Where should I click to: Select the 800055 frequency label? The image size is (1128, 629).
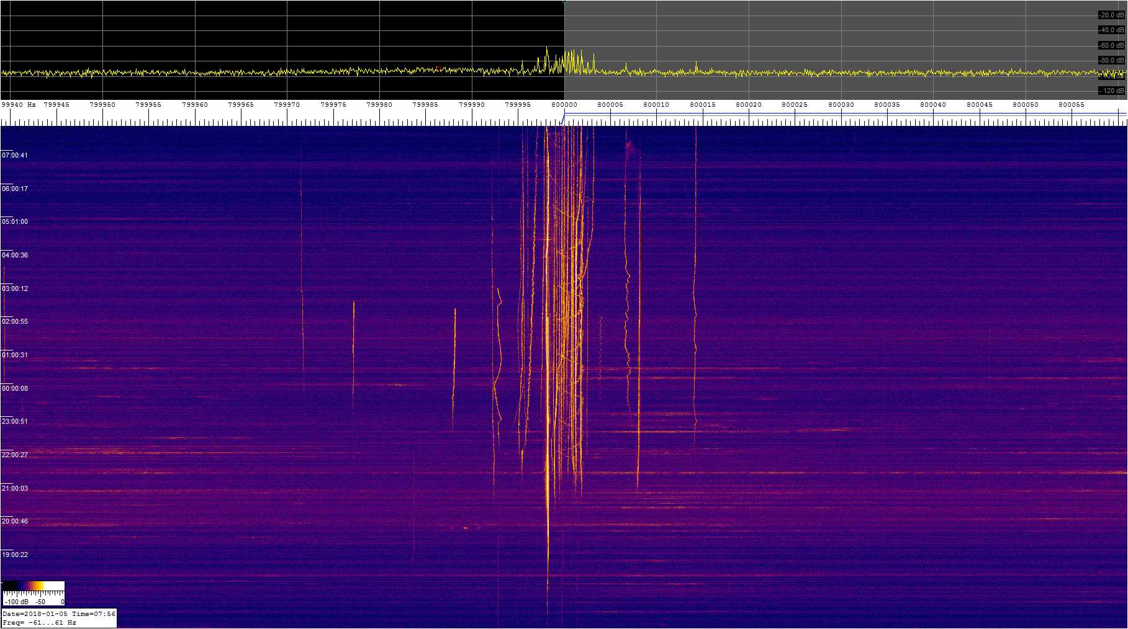pos(1072,105)
